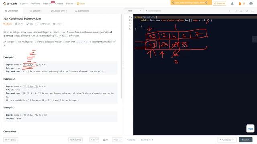Go to Next problem

[117, 140]
